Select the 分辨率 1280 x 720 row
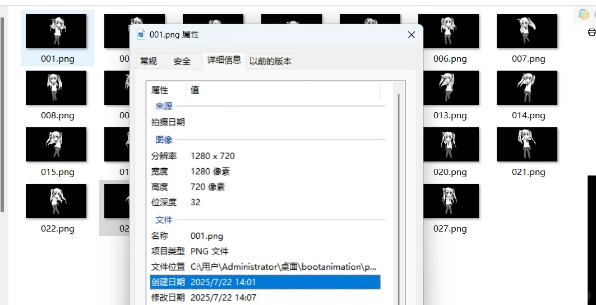This screenshot has width=596, height=305. [x=265, y=156]
